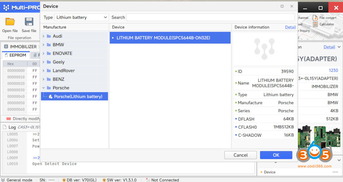Collapse the Porsche manufacturer node

[44, 88]
